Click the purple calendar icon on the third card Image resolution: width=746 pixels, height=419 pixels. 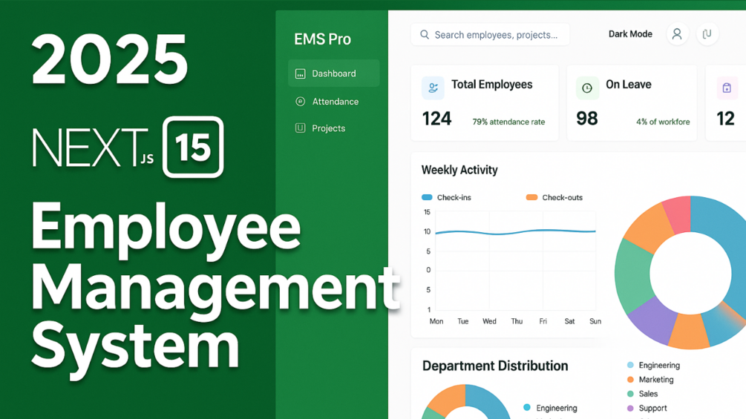click(x=727, y=88)
